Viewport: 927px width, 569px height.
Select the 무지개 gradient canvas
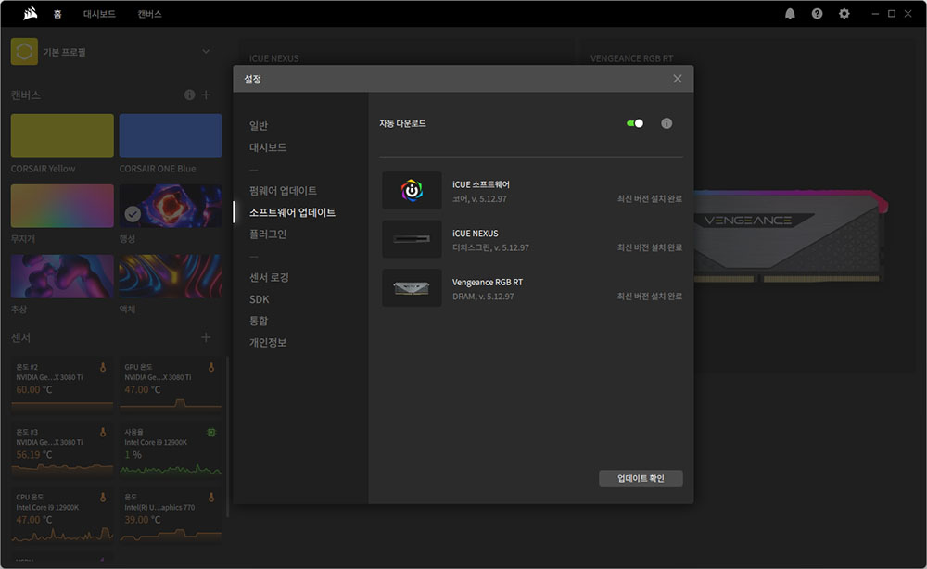(x=62, y=206)
